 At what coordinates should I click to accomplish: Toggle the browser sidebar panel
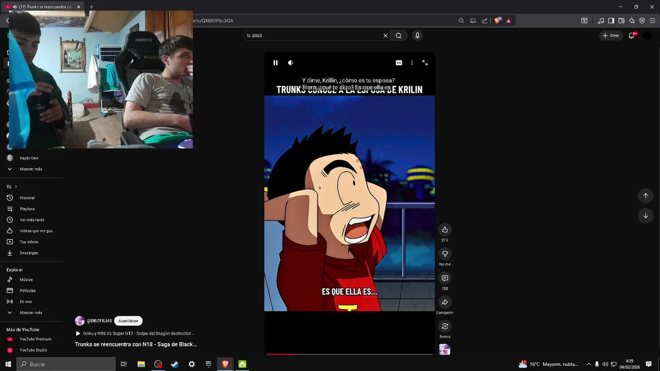tap(611, 21)
